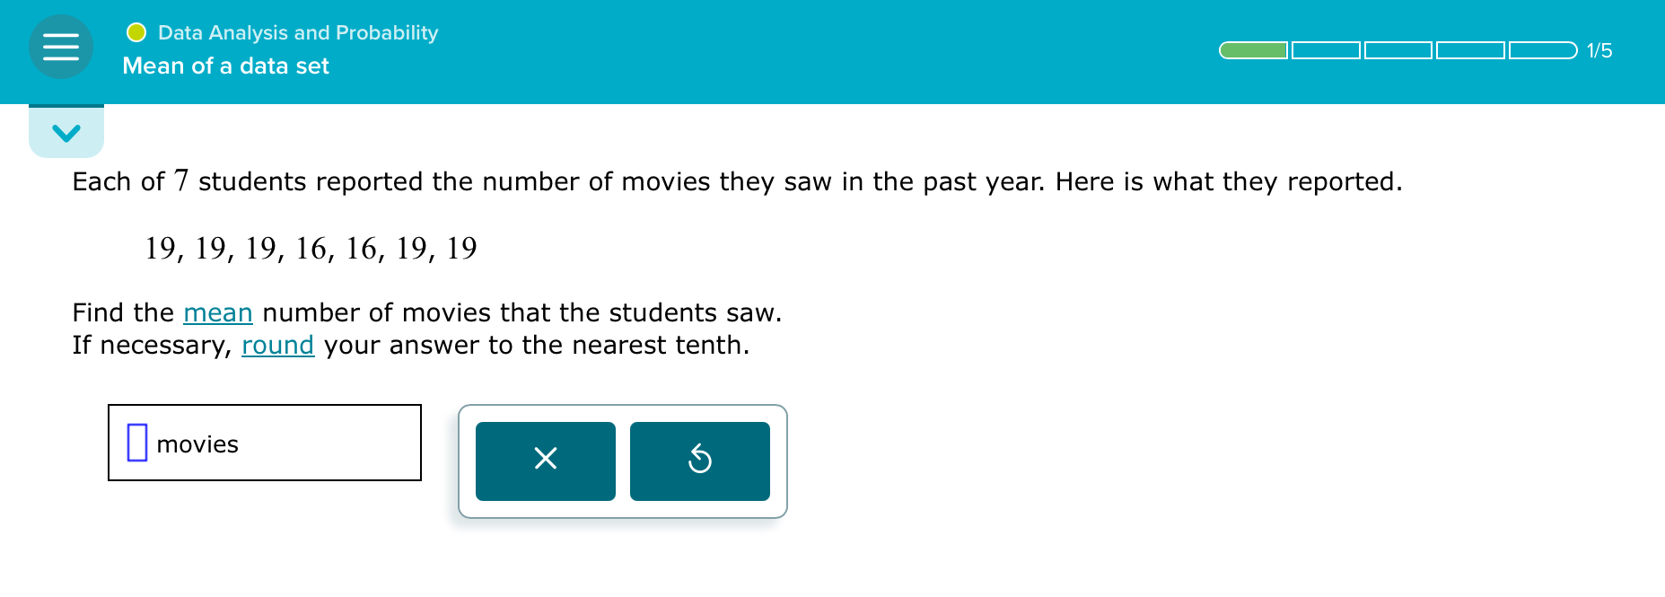This screenshot has height=597, width=1665.
Task: Open the 'mean' definition link
Action: click(x=218, y=312)
